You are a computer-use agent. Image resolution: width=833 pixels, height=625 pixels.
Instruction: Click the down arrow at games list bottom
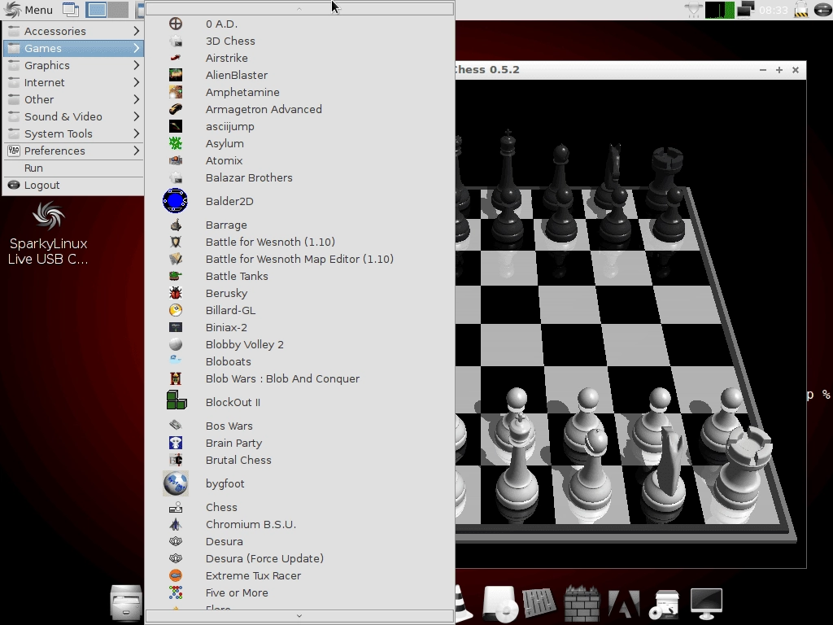(x=299, y=616)
